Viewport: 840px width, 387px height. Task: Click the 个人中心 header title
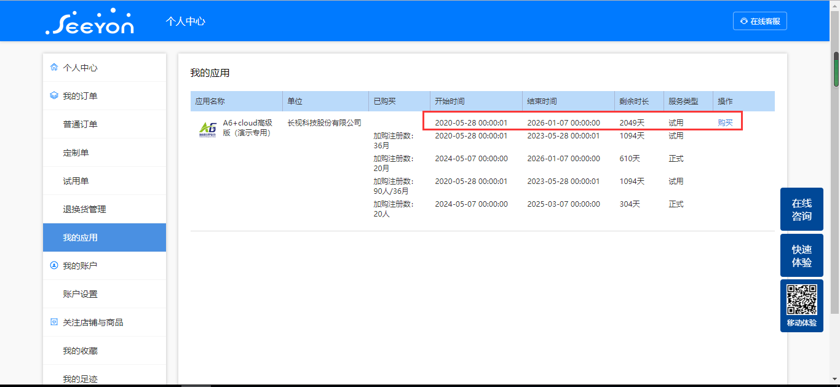coord(185,21)
